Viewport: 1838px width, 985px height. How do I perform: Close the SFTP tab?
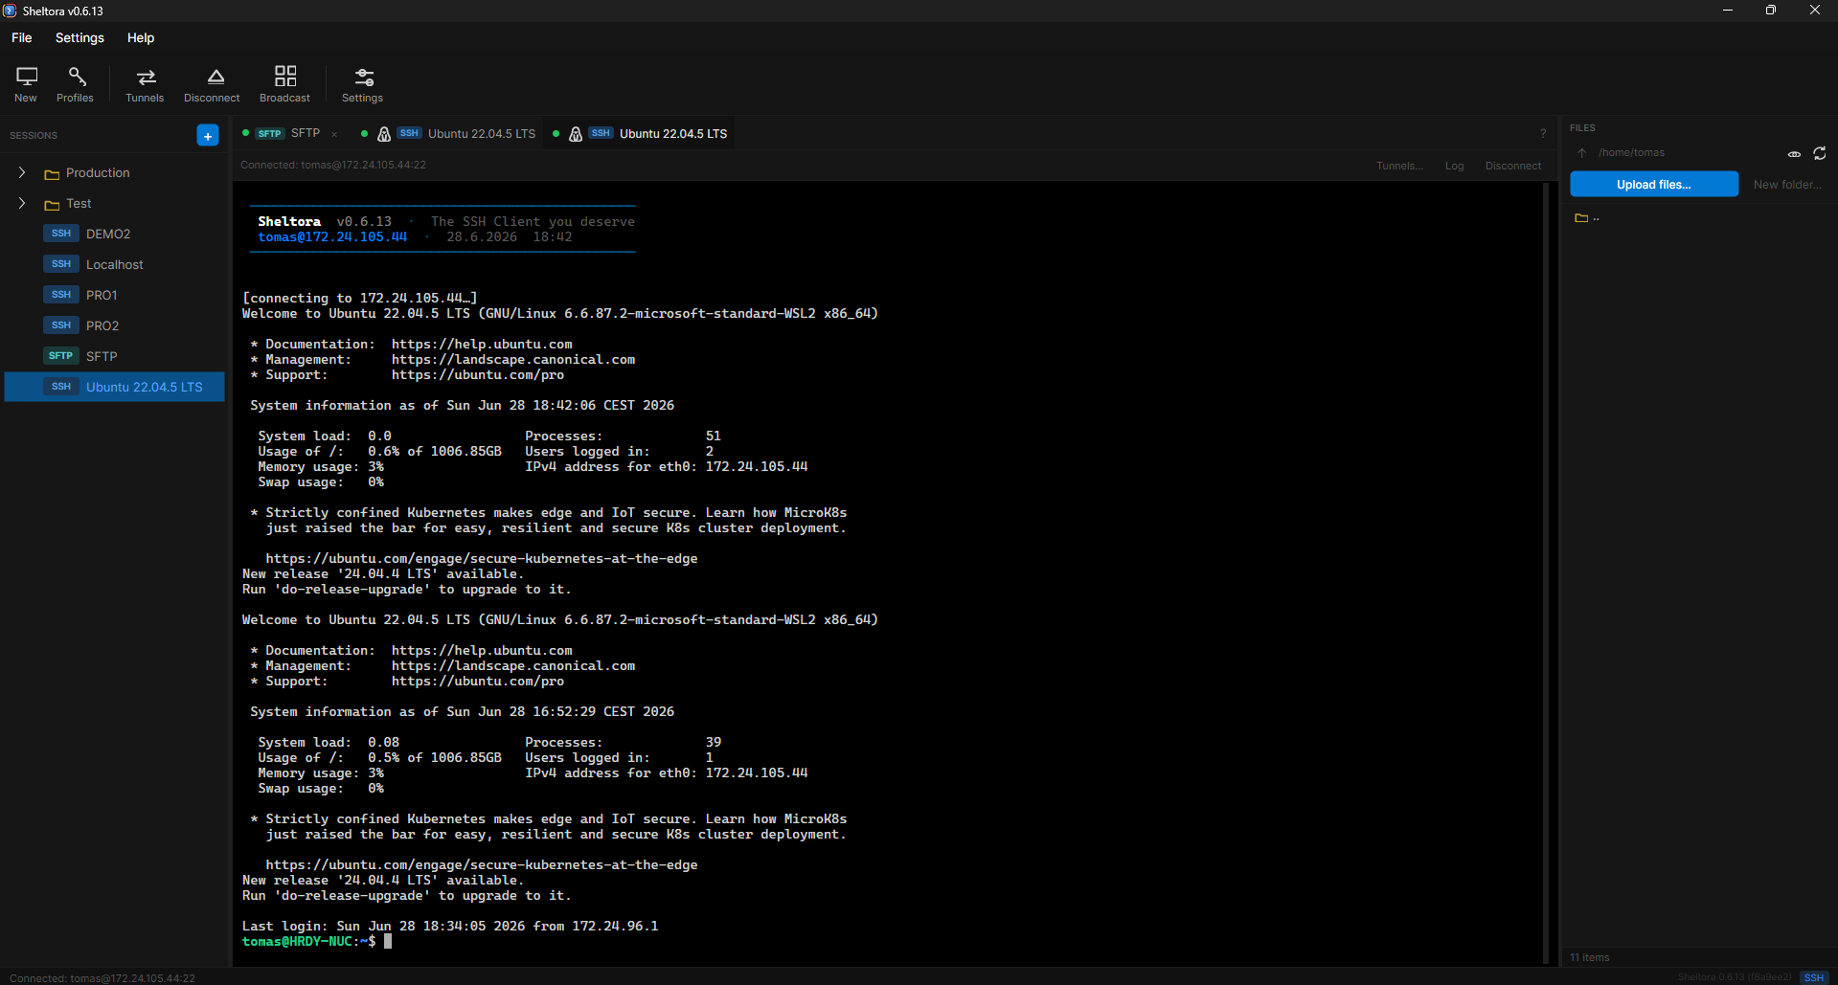pos(334,135)
